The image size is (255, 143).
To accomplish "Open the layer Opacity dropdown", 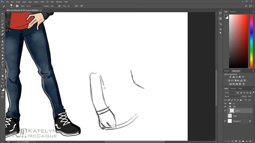I will point(253,96).
